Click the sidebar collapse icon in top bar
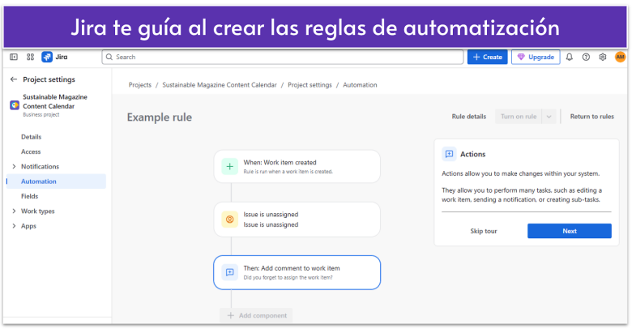The height and width of the screenshot is (333, 632). coord(14,58)
